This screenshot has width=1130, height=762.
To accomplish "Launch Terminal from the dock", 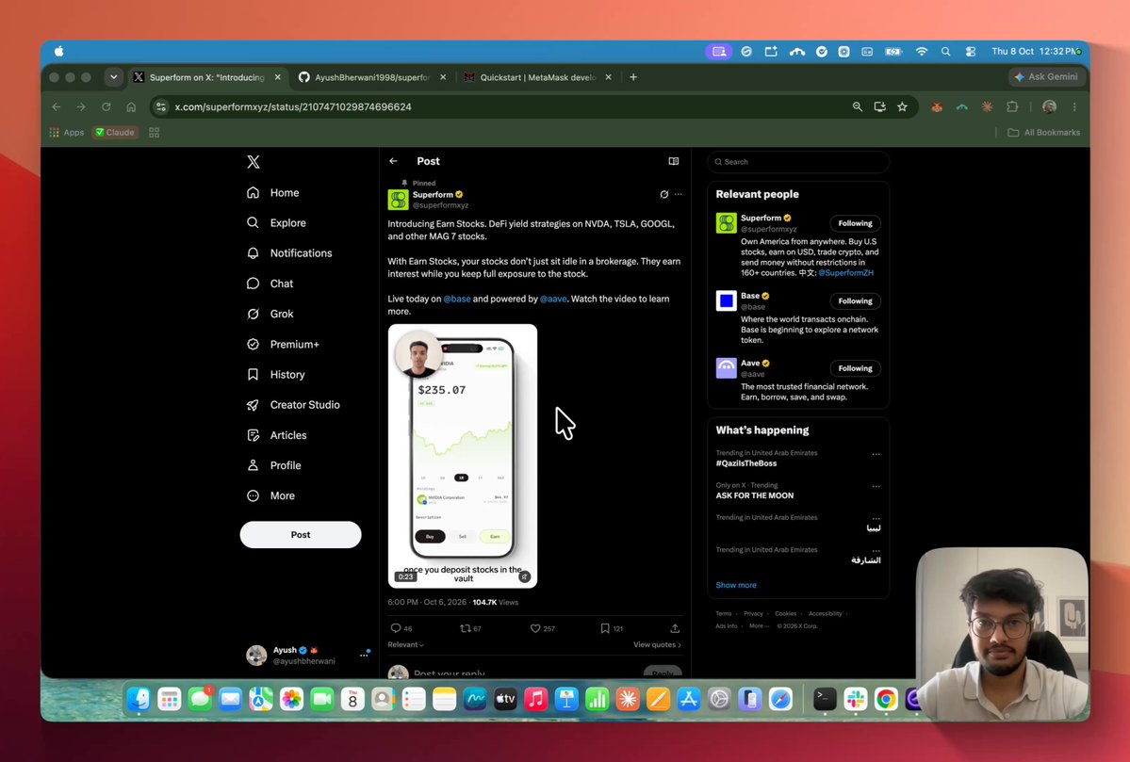I will pyautogui.click(x=826, y=699).
